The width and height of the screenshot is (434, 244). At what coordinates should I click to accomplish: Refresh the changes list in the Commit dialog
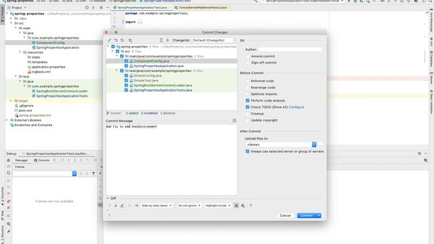(122, 41)
